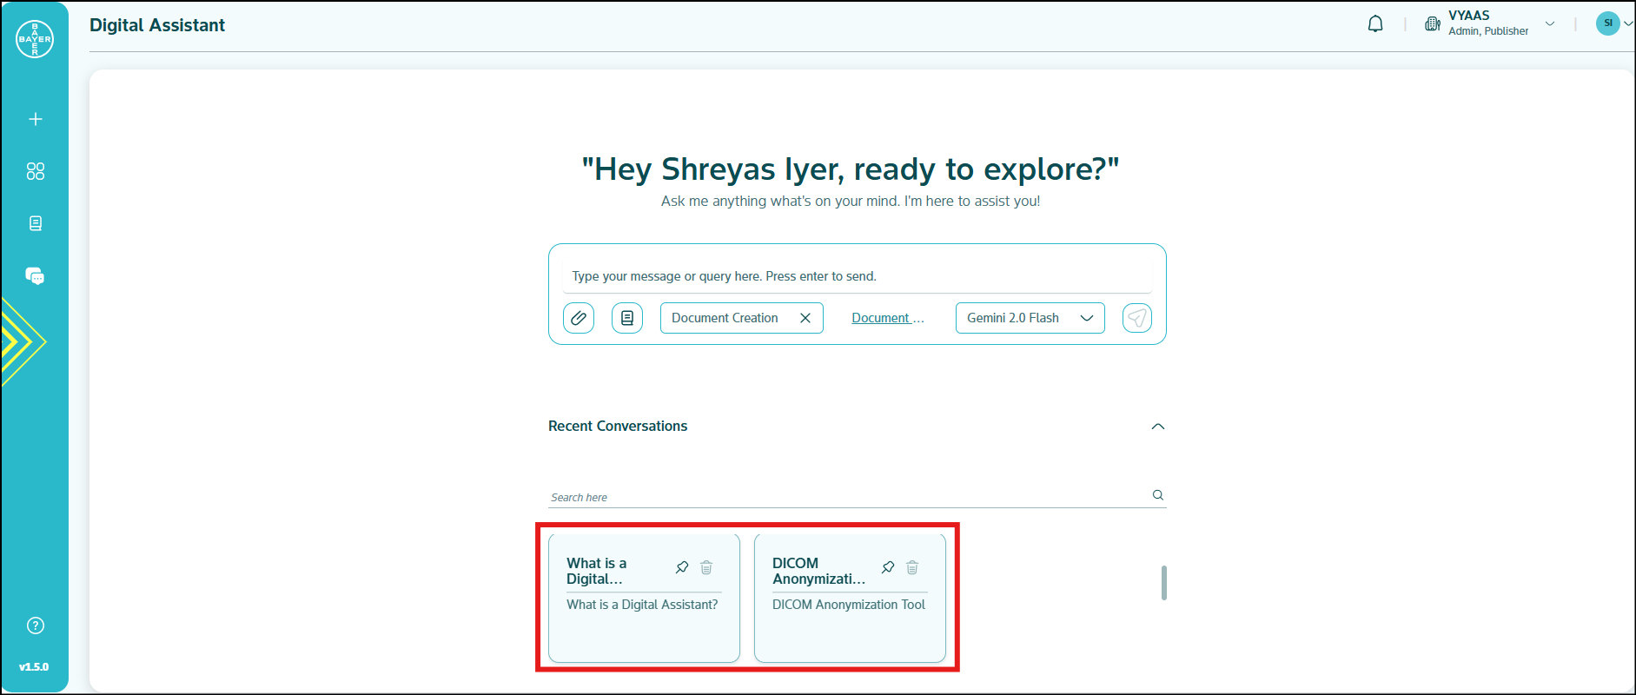Open the apps grid icon in sidebar
The width and height of the screenshot is (1636, 695).
point(36,171)
